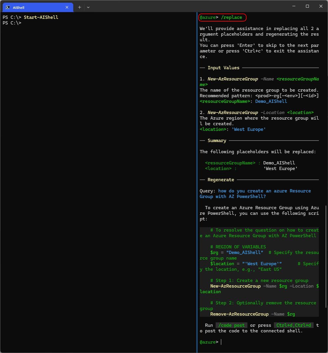This screenshot has height=353, width=328.
Task: Open the new tab profile dropdown
Action: [x=88, y=7]
